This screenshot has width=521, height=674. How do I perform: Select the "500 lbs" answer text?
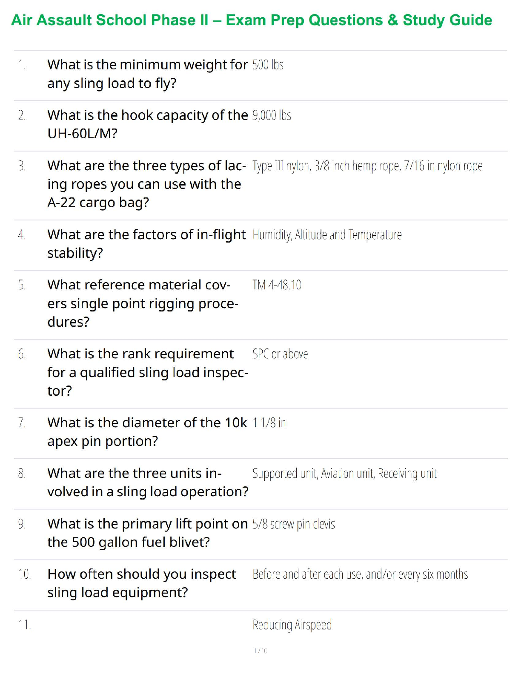[x=268, y=65]
